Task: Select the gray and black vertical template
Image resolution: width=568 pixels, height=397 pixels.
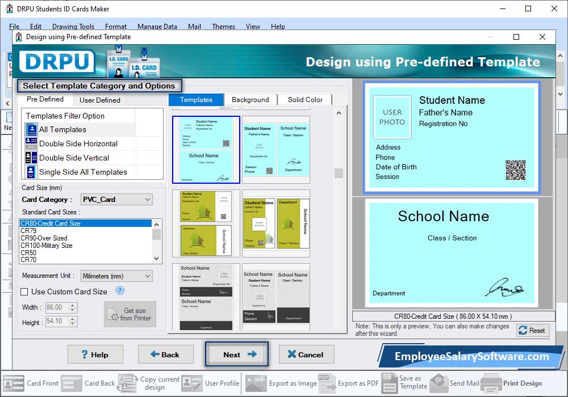Action: 276,297
